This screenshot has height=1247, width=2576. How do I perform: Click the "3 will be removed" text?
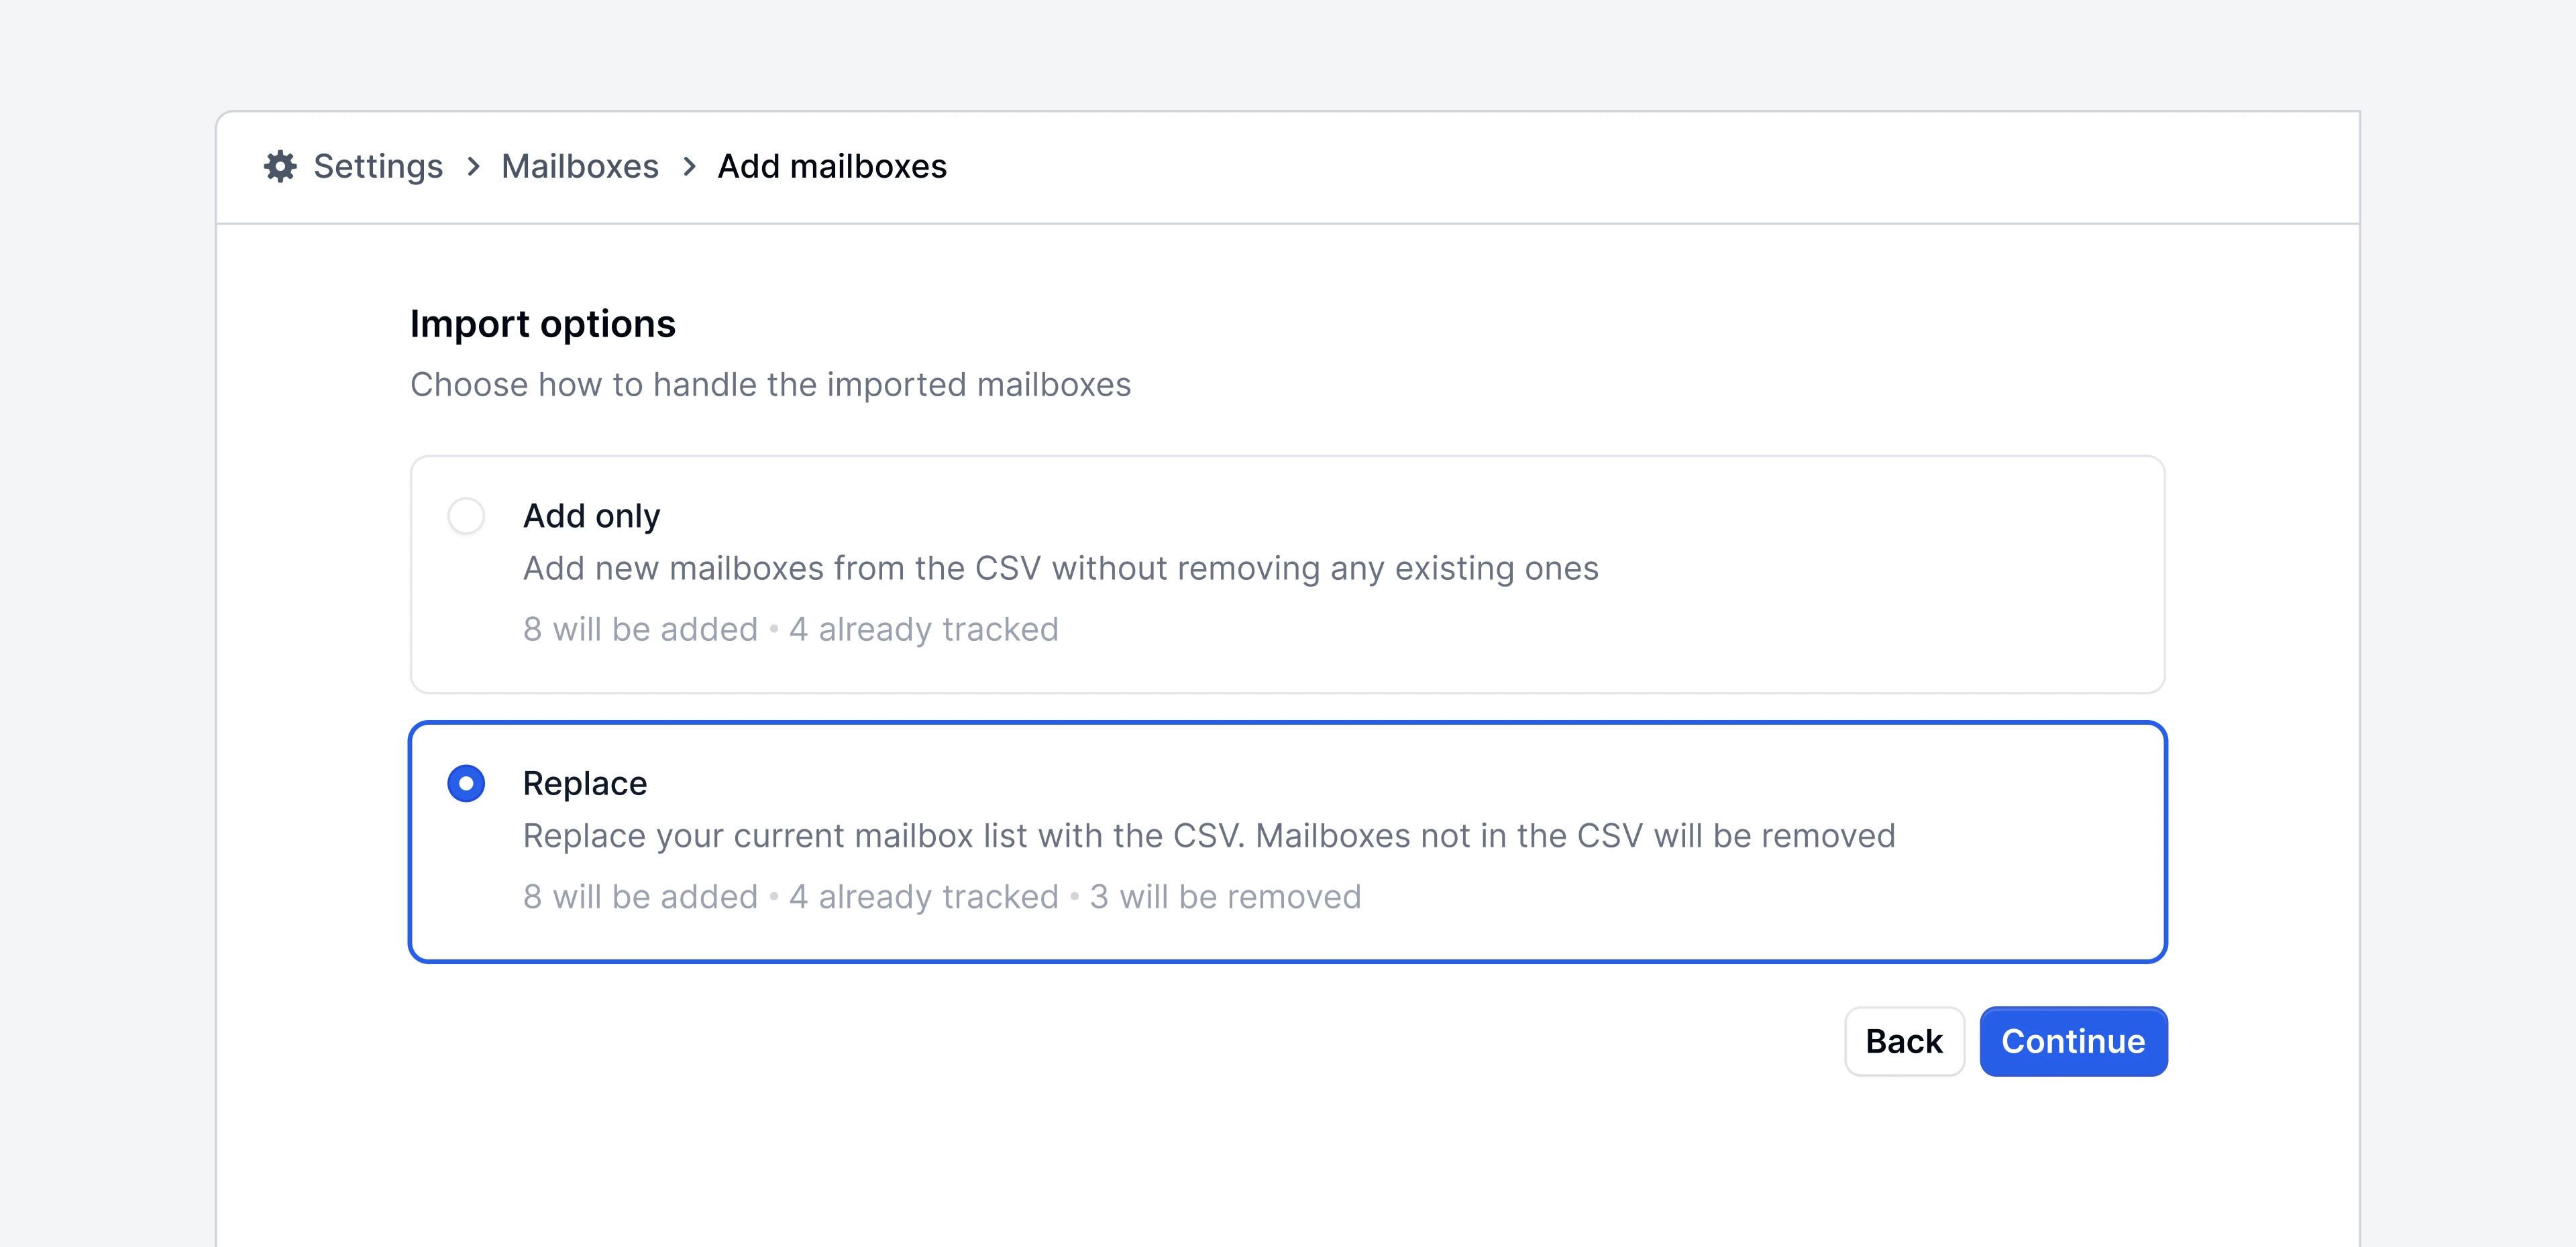(1225, 897)
